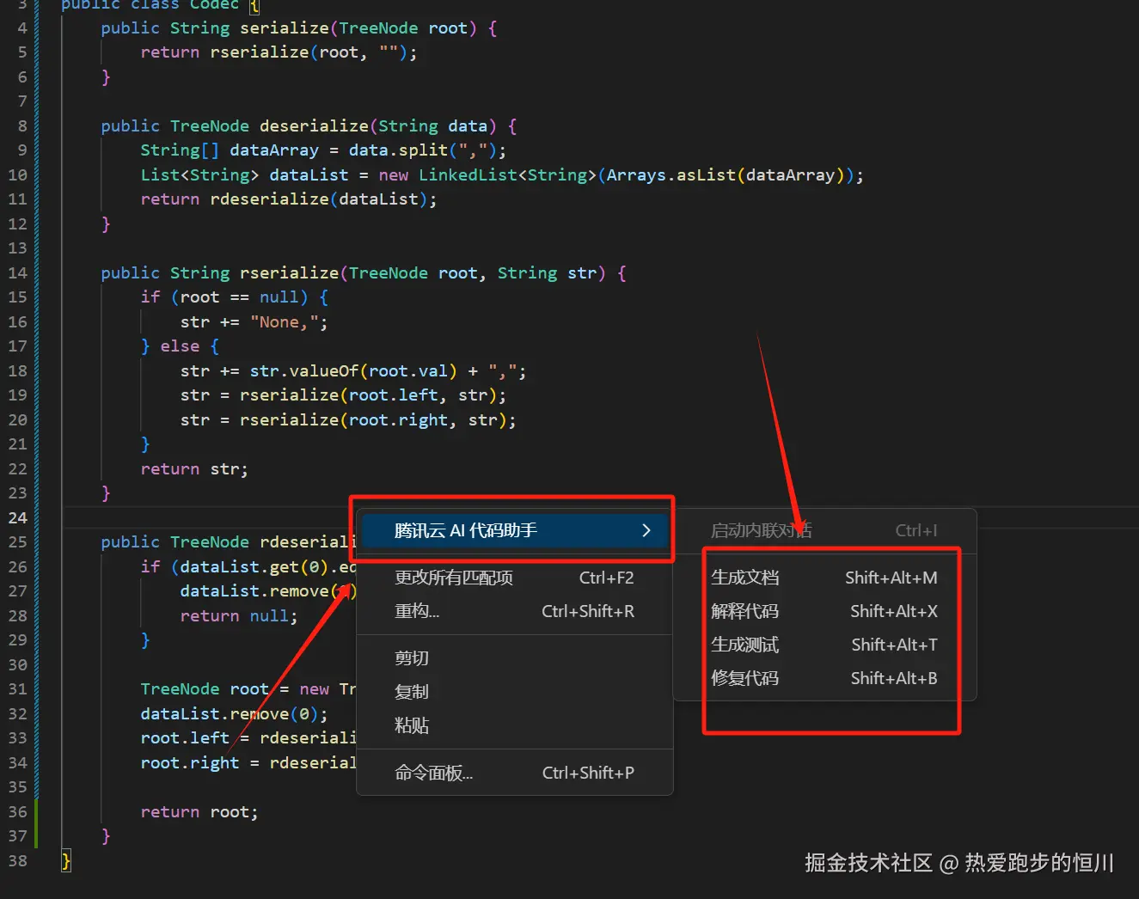Click "return str;" on line 22

coord(194,468)
